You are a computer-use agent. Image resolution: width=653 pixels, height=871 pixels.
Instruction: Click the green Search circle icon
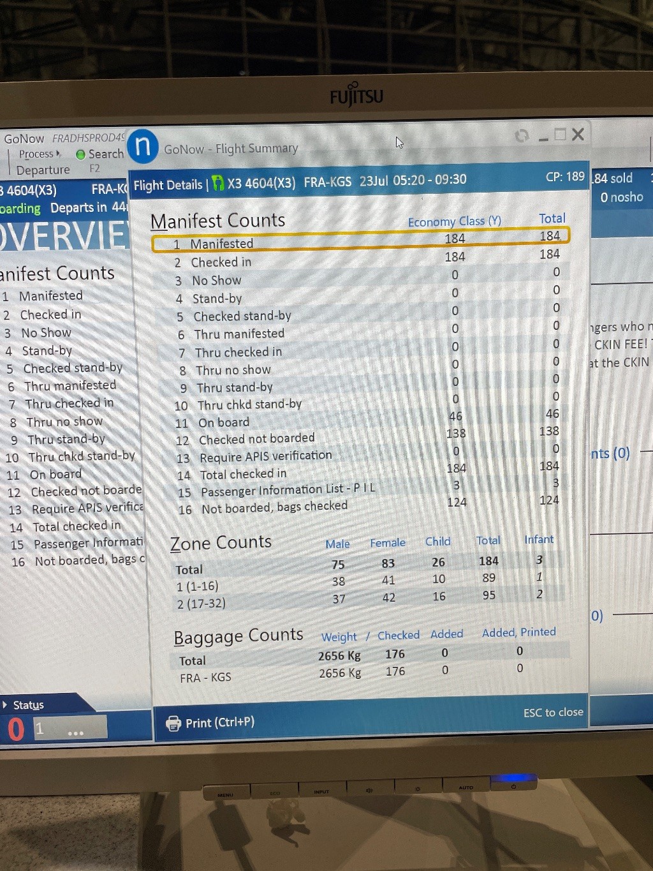coord(80,154)
